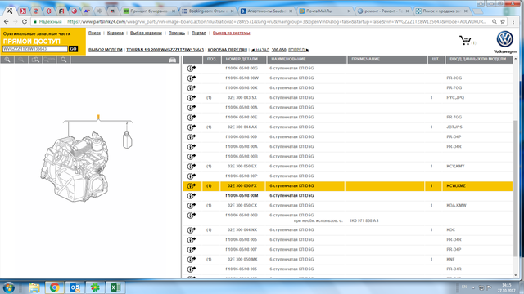Click arrow icon for part 02E 300 044 NX

click(191, 230)
